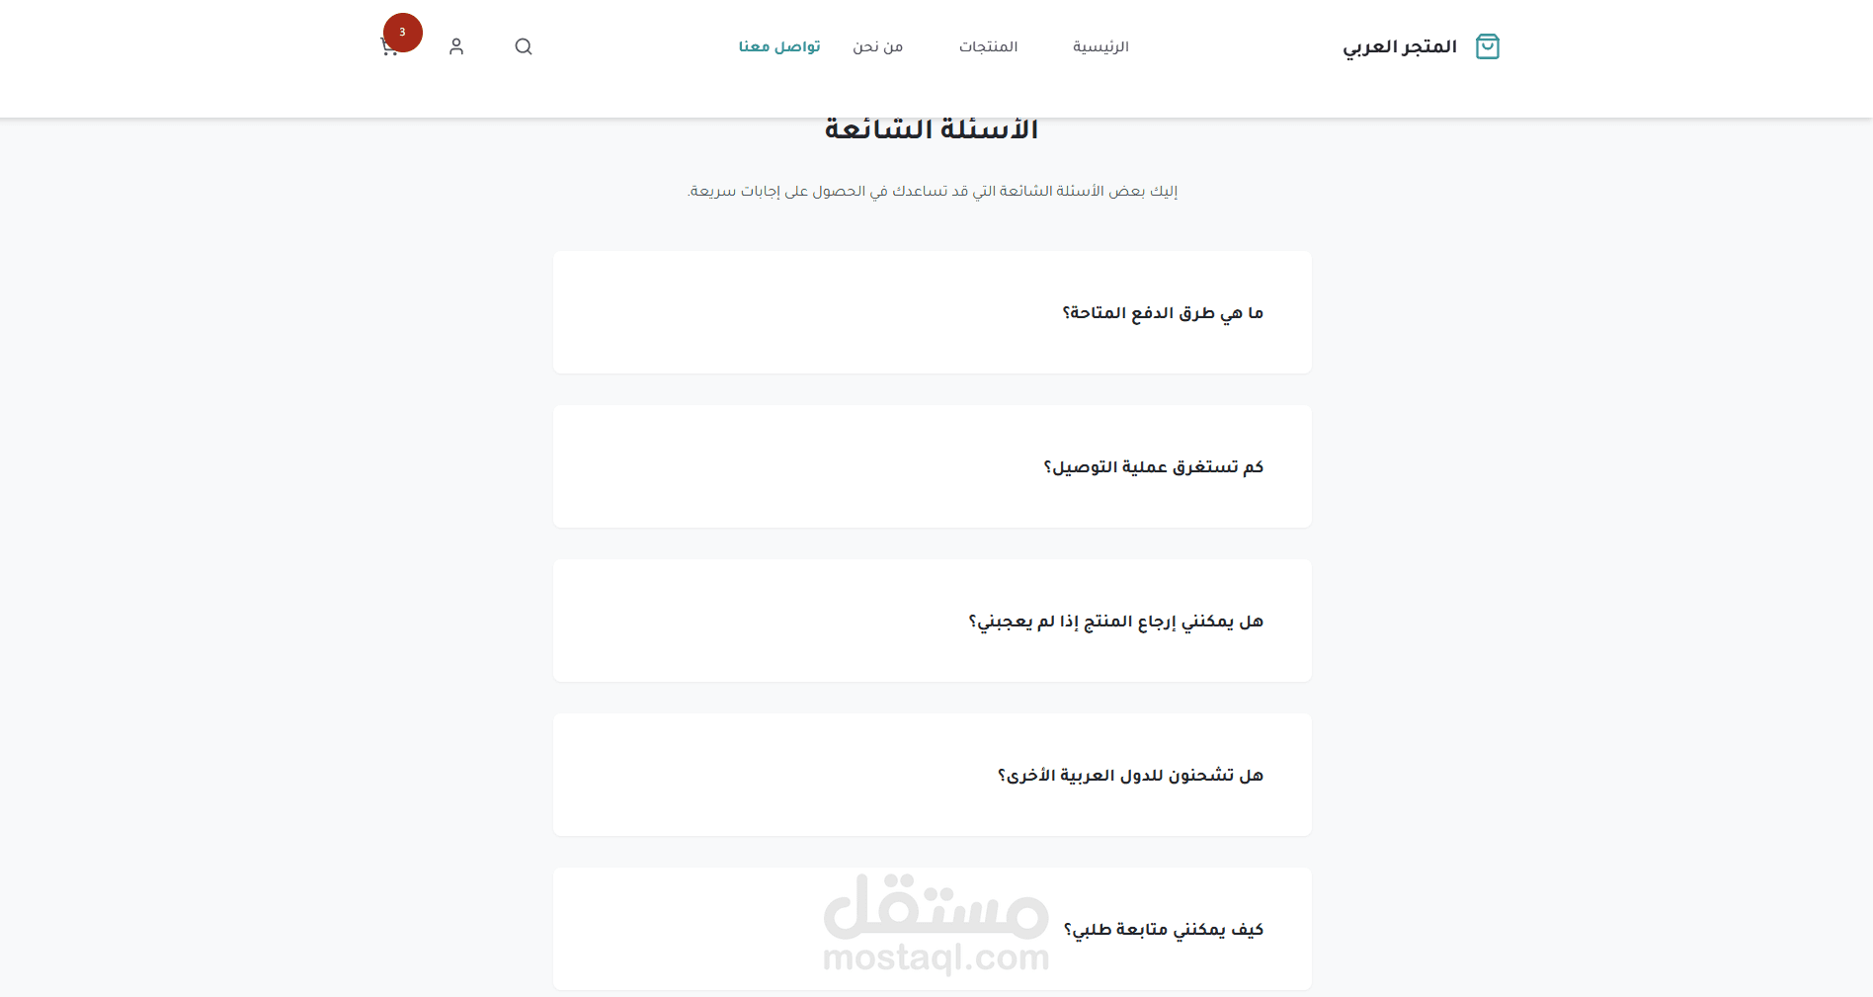Expand question هل تشحنون للدول العربية الأخرى؟
The image size is (1873, 997).
click(x=933, y=775)
